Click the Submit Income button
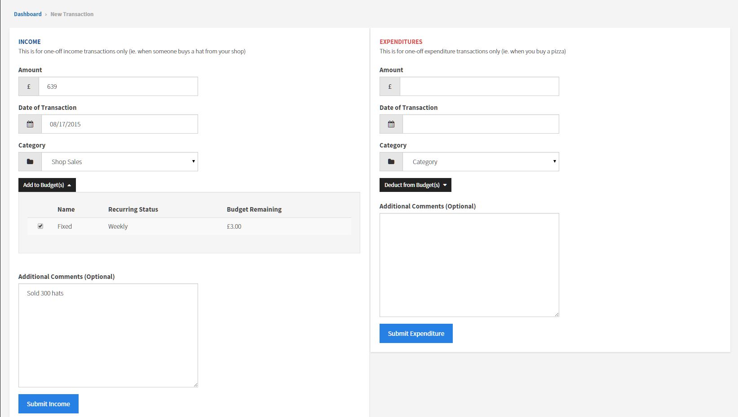 pyautogui.click(x=49, y=404)
